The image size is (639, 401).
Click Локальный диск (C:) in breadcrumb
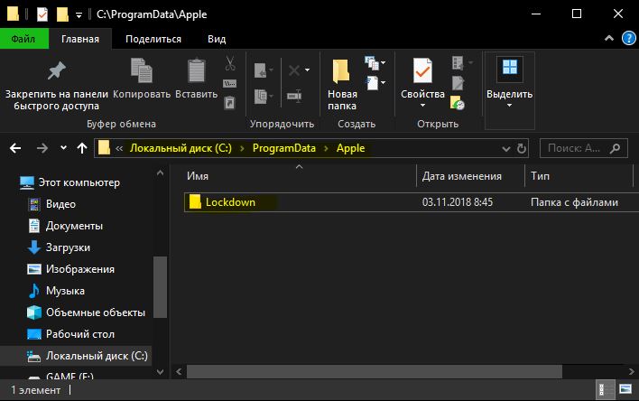(x=181, y=148)
